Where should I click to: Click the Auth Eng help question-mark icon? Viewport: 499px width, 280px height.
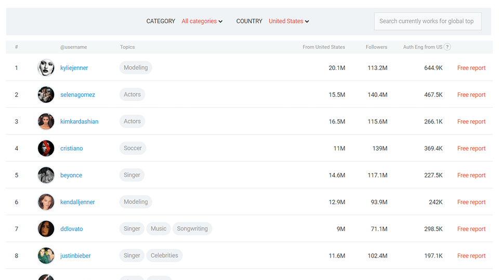tap(447, 47)
